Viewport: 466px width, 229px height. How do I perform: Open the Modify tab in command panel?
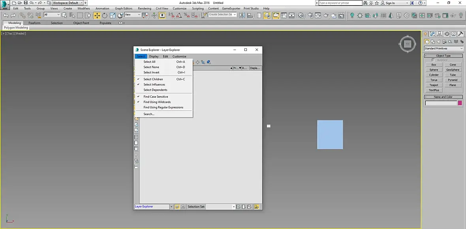[433, 34]
